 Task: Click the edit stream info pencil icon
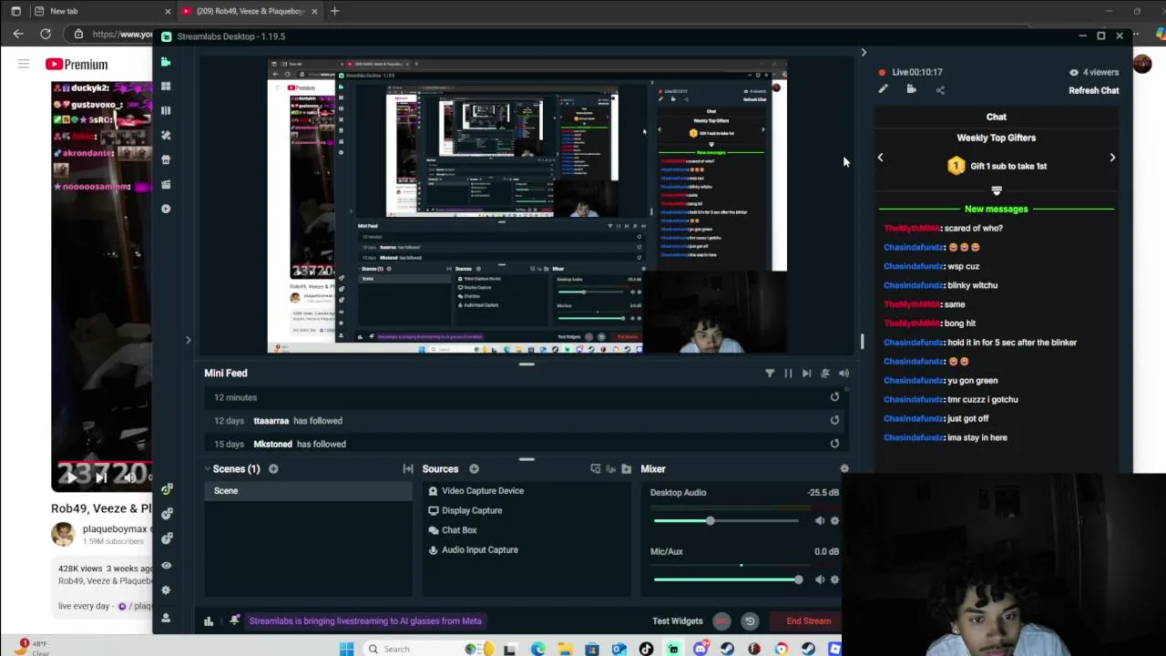tap(883, 89)
